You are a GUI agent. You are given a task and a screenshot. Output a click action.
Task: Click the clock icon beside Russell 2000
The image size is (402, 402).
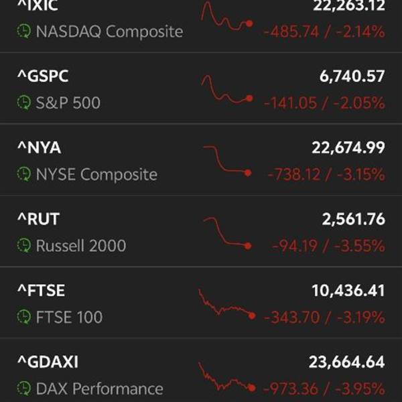(x=24, y=246)
